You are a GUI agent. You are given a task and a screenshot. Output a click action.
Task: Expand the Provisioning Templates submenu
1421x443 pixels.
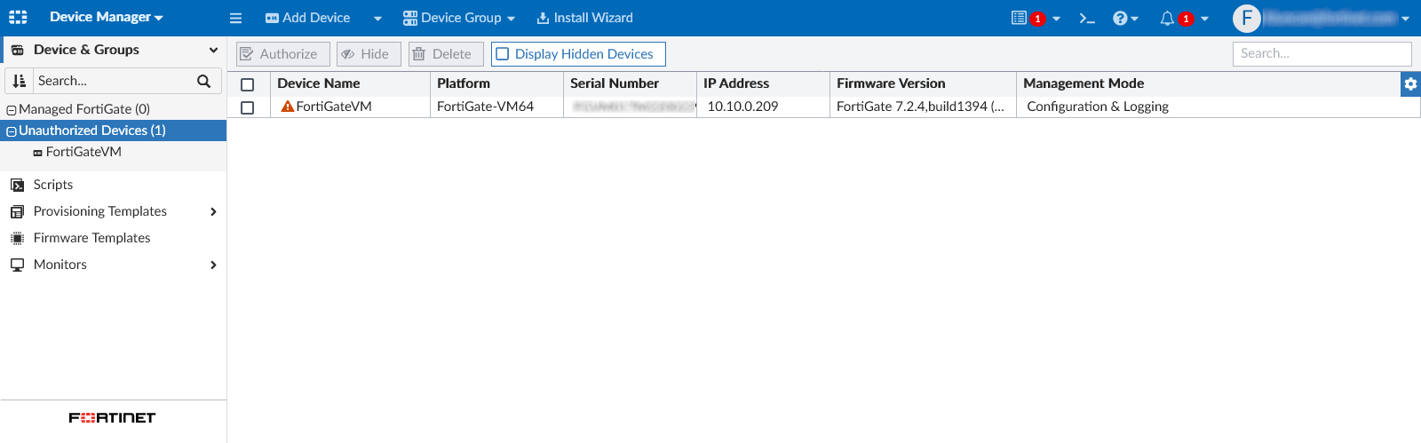[x=213, y=211]
